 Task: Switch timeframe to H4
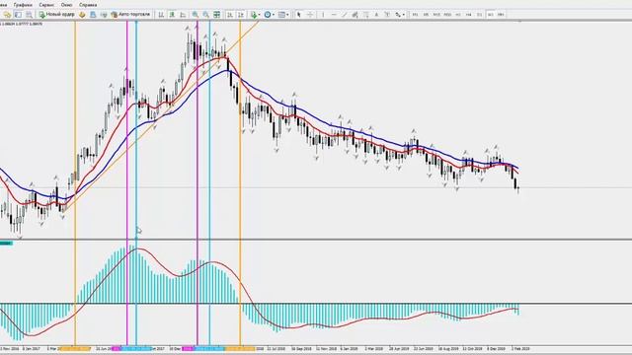click(468, 15)
